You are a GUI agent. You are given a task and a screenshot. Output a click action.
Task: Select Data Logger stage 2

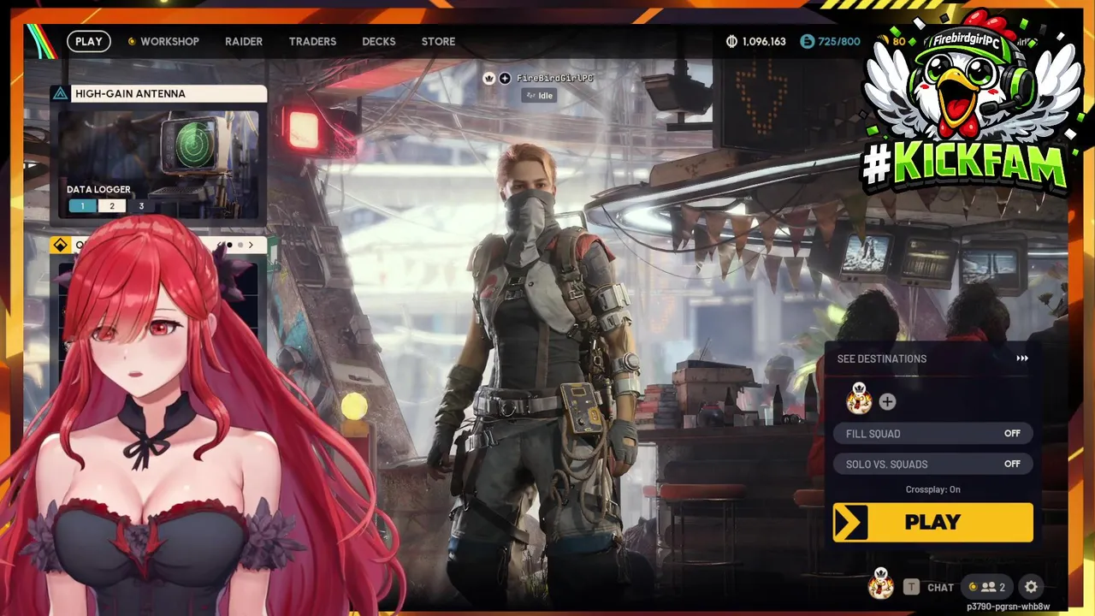pyautogui.click(x=111, y=206)
